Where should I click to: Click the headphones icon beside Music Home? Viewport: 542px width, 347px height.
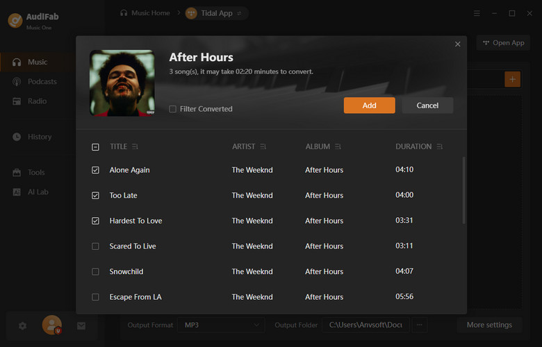tap(124, 13)
